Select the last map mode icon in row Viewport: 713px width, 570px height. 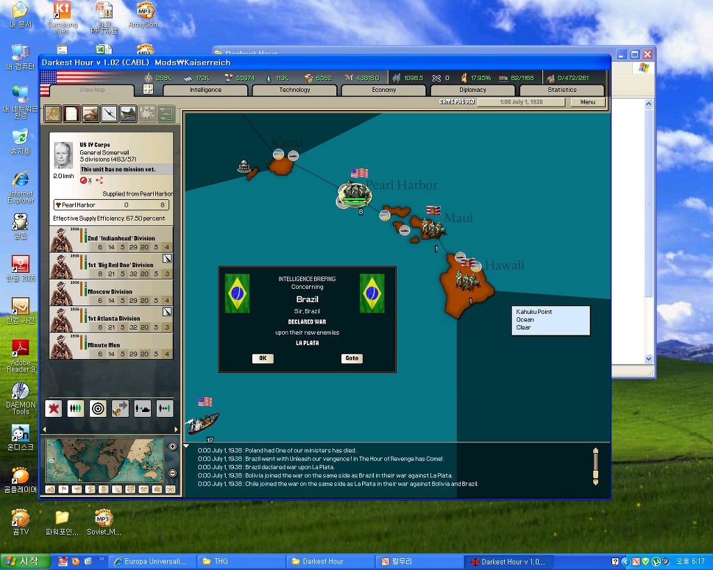coord(171,489)
